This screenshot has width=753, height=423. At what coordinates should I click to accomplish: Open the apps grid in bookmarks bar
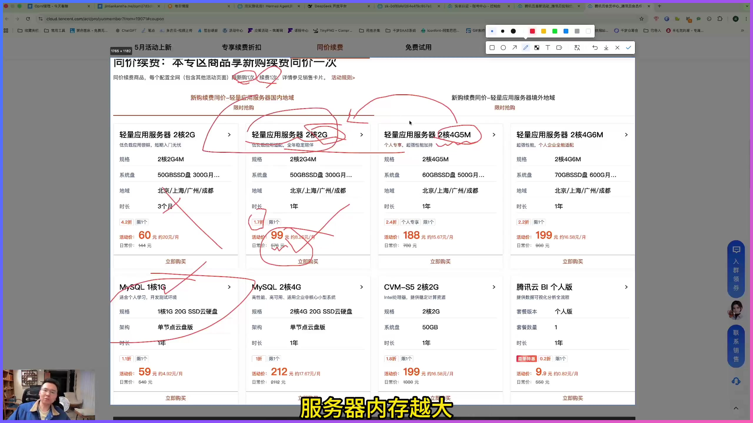coord(6,31)
